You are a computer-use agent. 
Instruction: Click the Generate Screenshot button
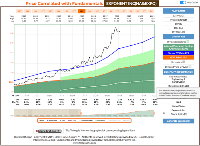178,121
